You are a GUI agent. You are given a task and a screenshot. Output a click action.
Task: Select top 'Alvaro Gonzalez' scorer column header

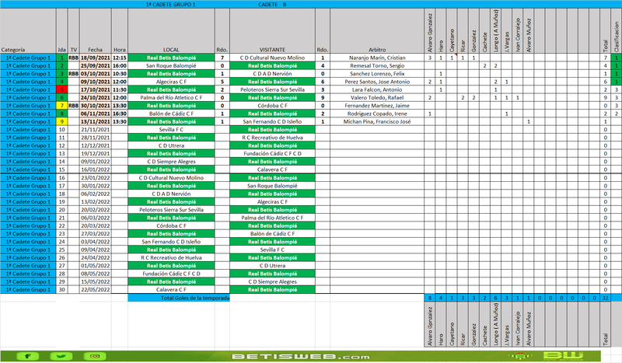[x=430, y=31]
